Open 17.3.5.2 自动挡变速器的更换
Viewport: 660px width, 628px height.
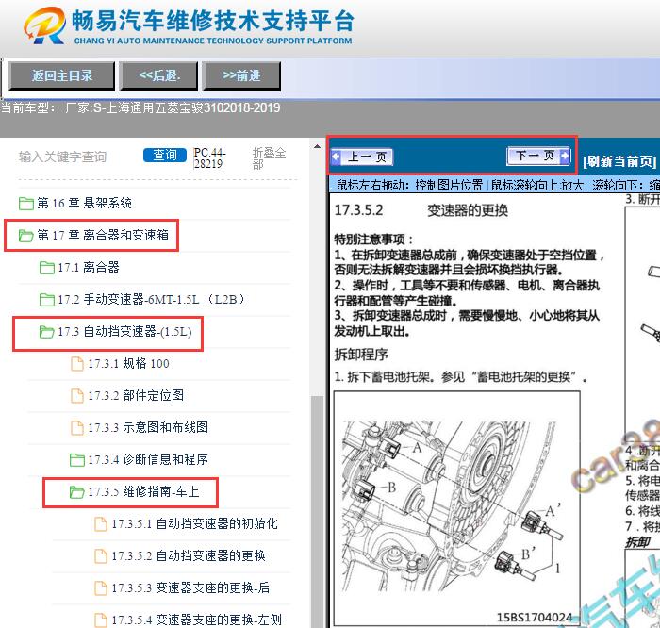(x=189, y=556)
